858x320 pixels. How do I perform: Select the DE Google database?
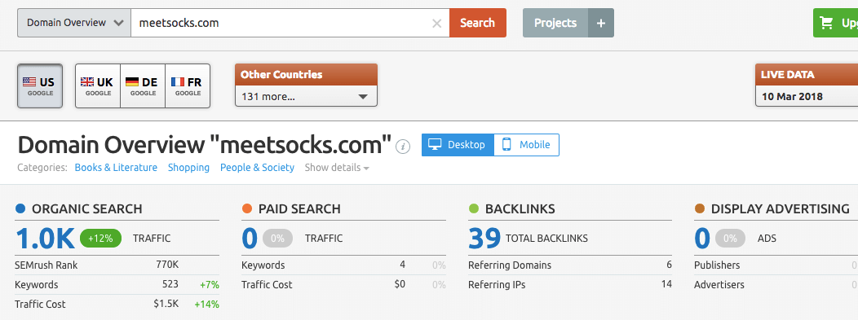[x=142, y=85]
